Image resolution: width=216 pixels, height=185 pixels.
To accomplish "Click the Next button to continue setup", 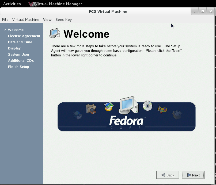I will tap(193, 175).
